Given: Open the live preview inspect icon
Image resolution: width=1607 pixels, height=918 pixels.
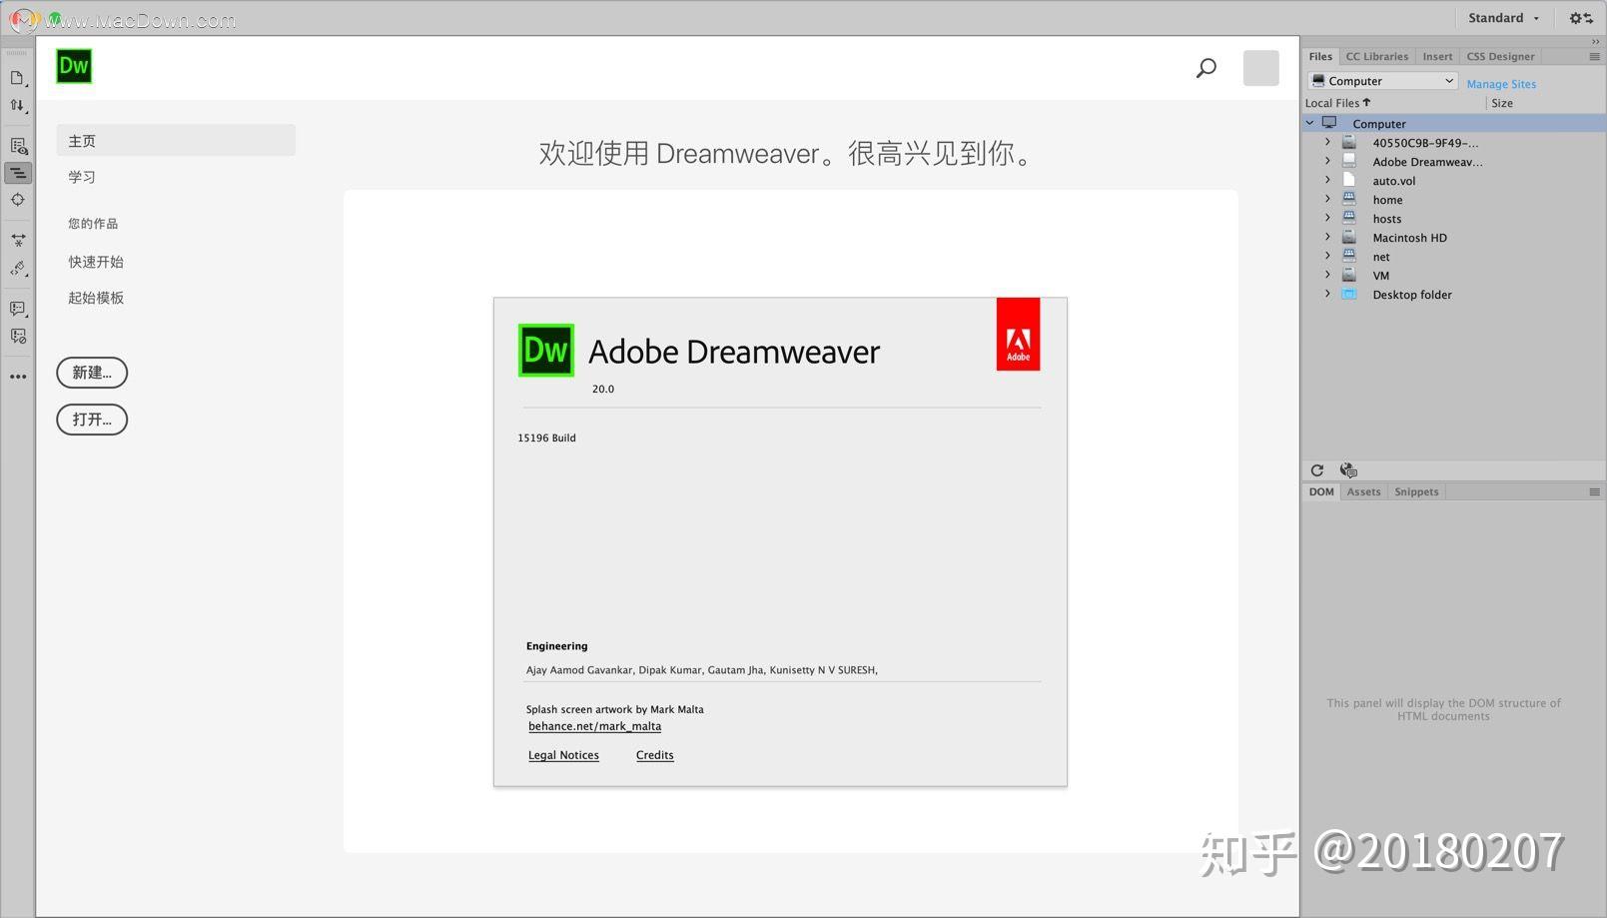Looking at the screenshot, I should (17, 145).
